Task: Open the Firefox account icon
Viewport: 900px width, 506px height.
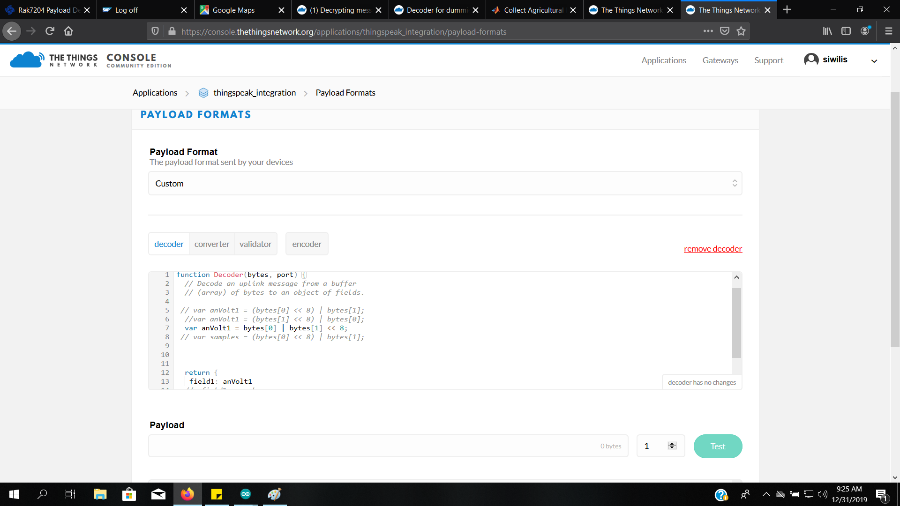Action: click(865, 31)
